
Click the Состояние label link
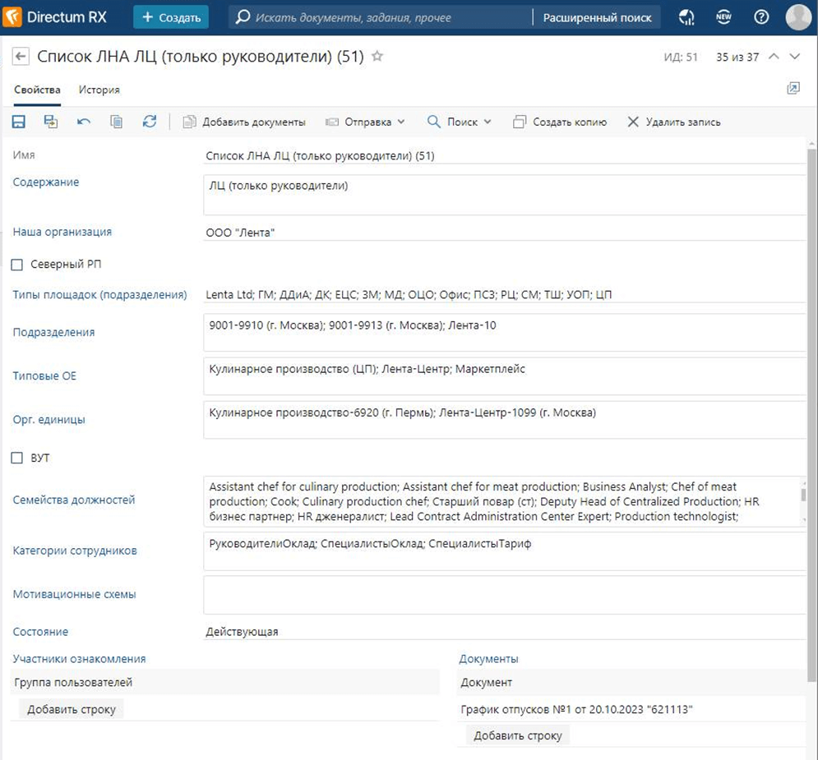40,632
